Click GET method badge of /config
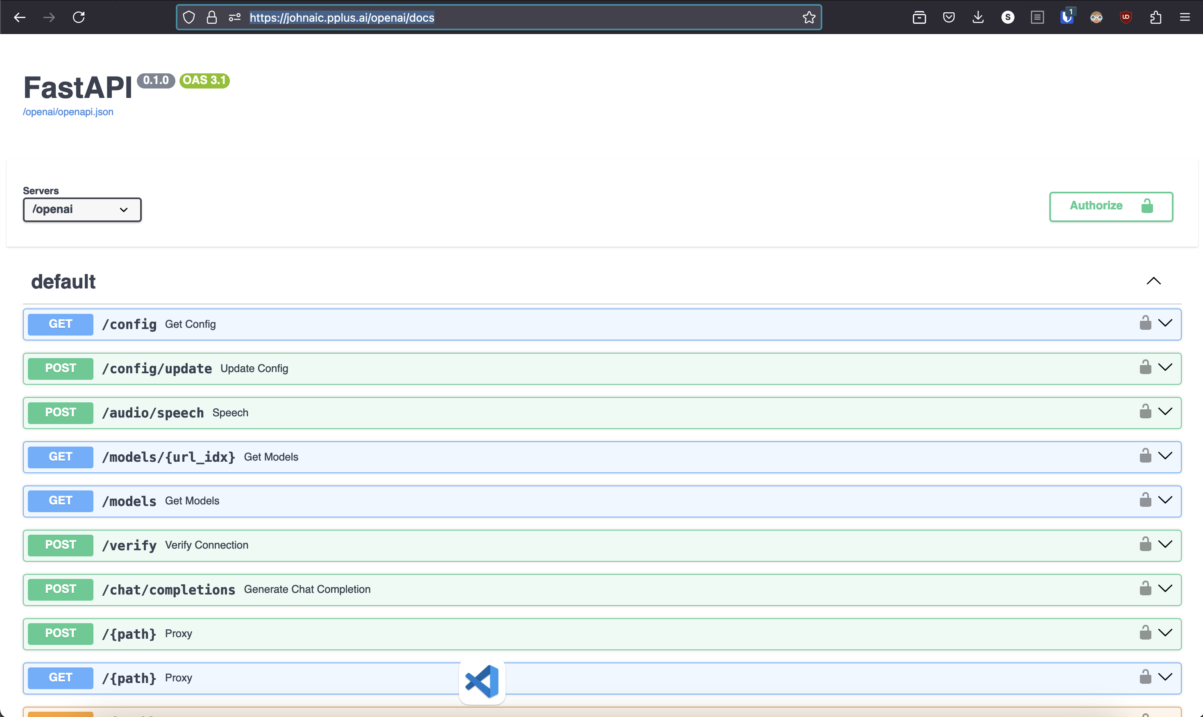Image resolution: width=1203 pixels, height=717 pixels. [60, 324]
